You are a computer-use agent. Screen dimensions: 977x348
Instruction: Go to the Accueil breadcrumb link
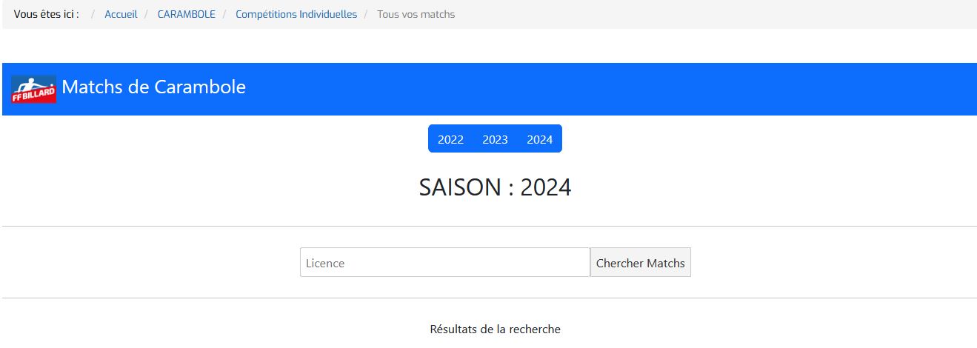coord(121,14)
